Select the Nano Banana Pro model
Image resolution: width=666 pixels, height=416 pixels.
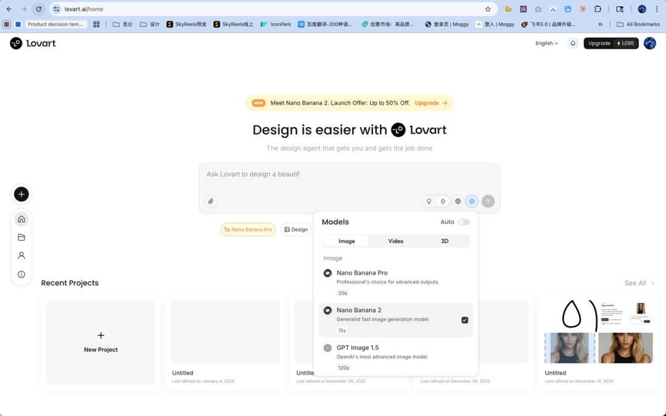(x=395, y=283)
